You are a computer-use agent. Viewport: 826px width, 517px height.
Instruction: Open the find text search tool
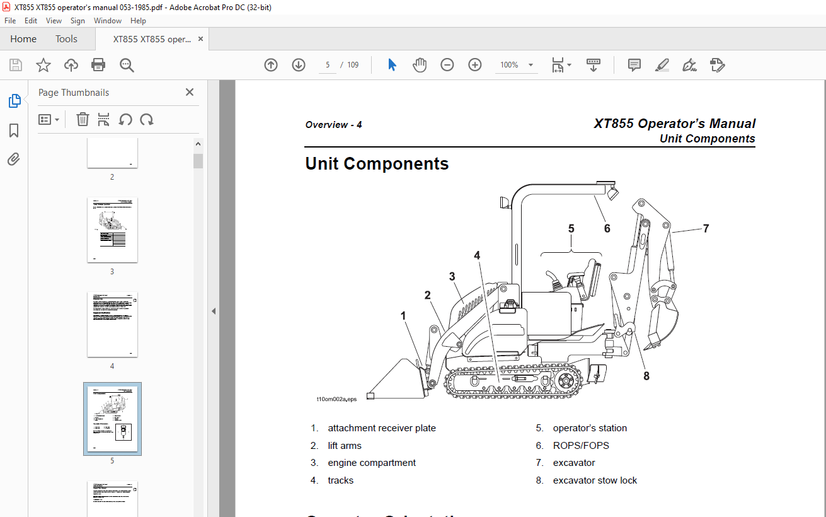127,65
